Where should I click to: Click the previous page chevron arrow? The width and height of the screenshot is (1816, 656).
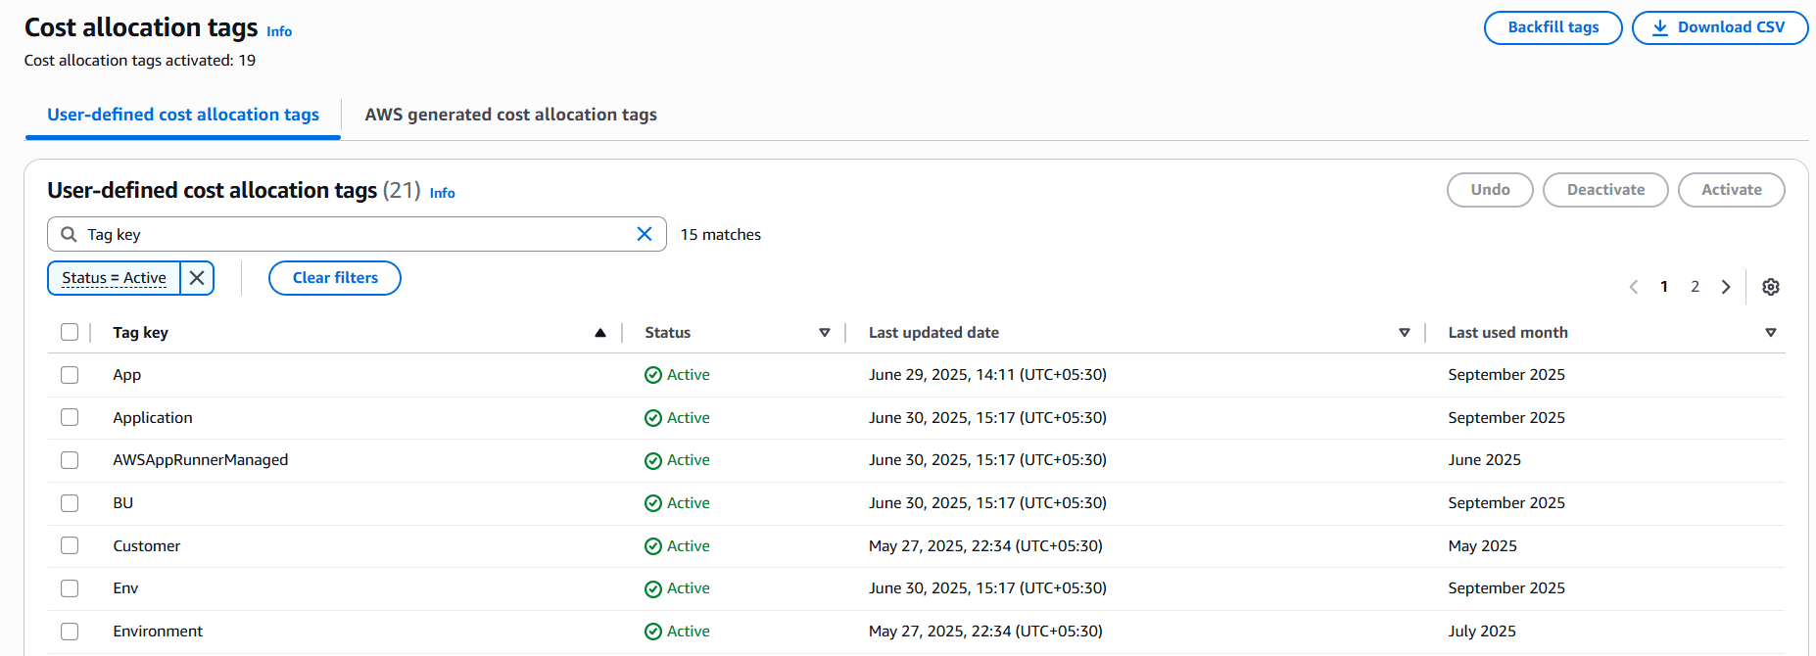[1634, 287]
